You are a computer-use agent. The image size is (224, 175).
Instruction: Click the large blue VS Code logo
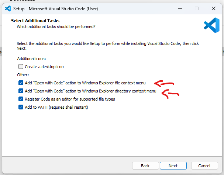coord(211,25)
